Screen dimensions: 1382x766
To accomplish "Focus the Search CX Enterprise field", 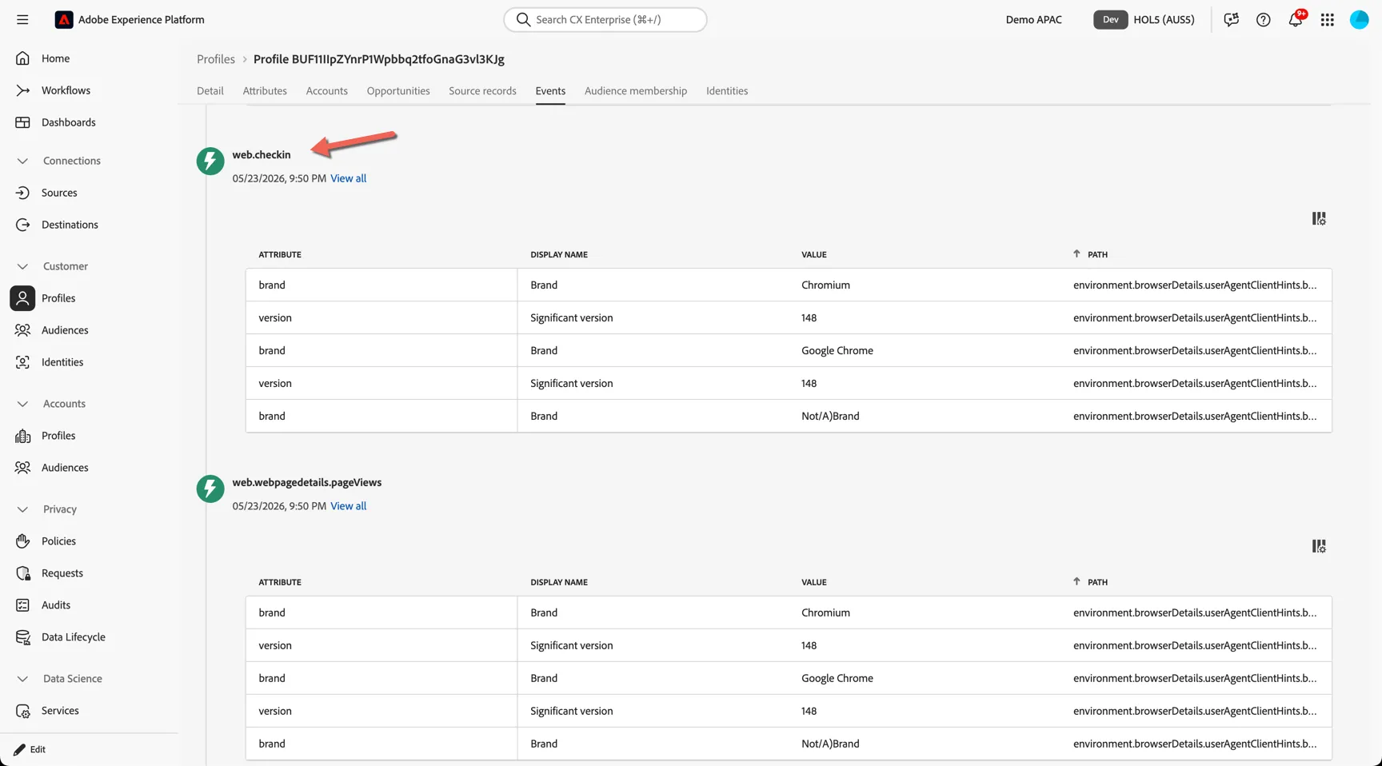I will pos(605,19).
